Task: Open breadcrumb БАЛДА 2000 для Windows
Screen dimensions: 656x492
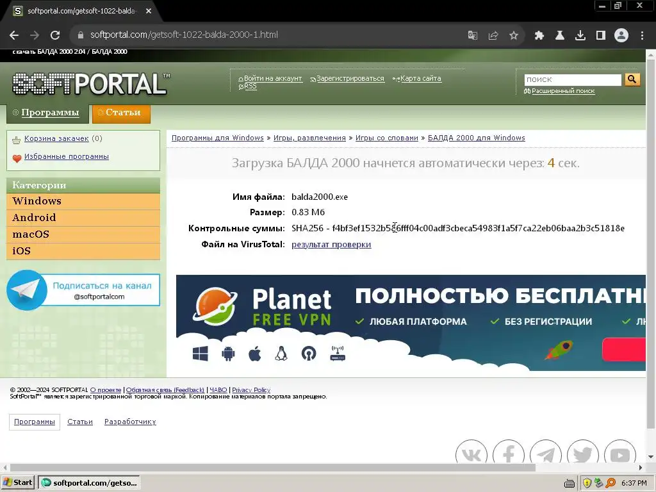Action: tap(476, 138)
